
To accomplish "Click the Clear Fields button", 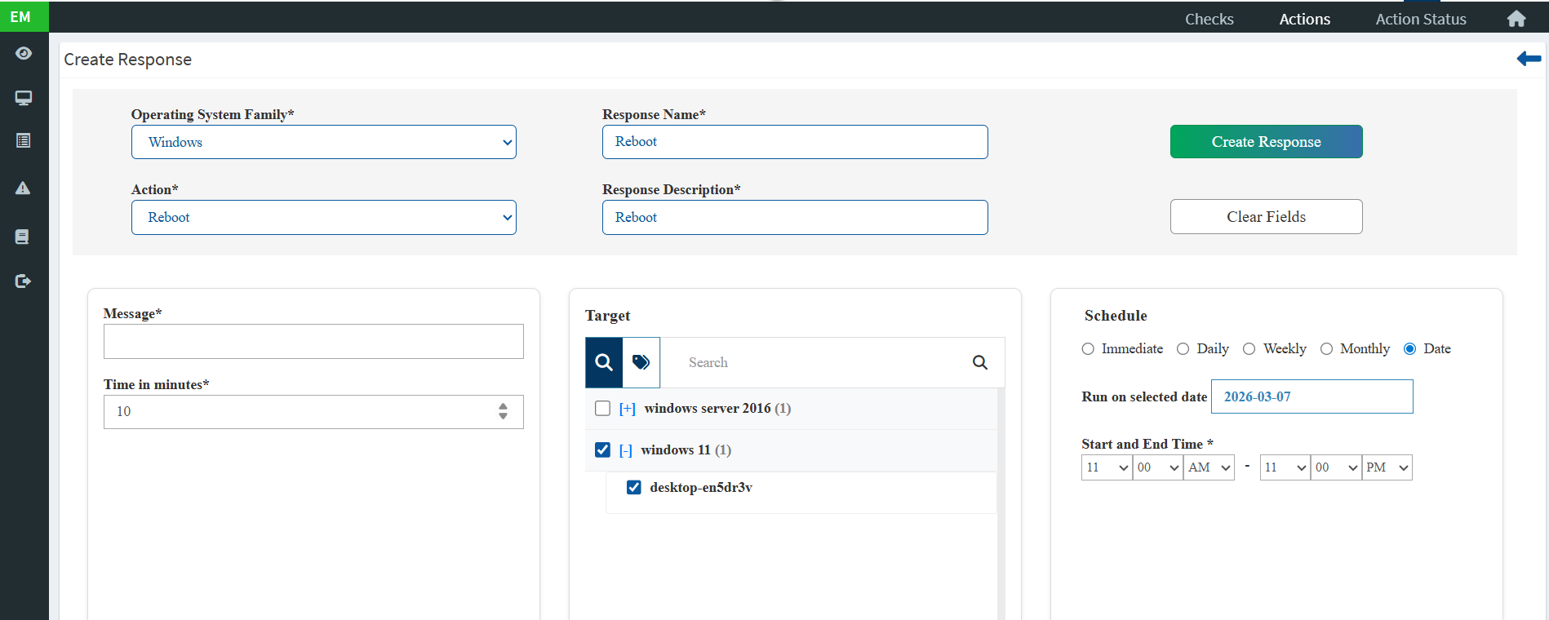I will pyautogui.click(x=1266, y=217).
